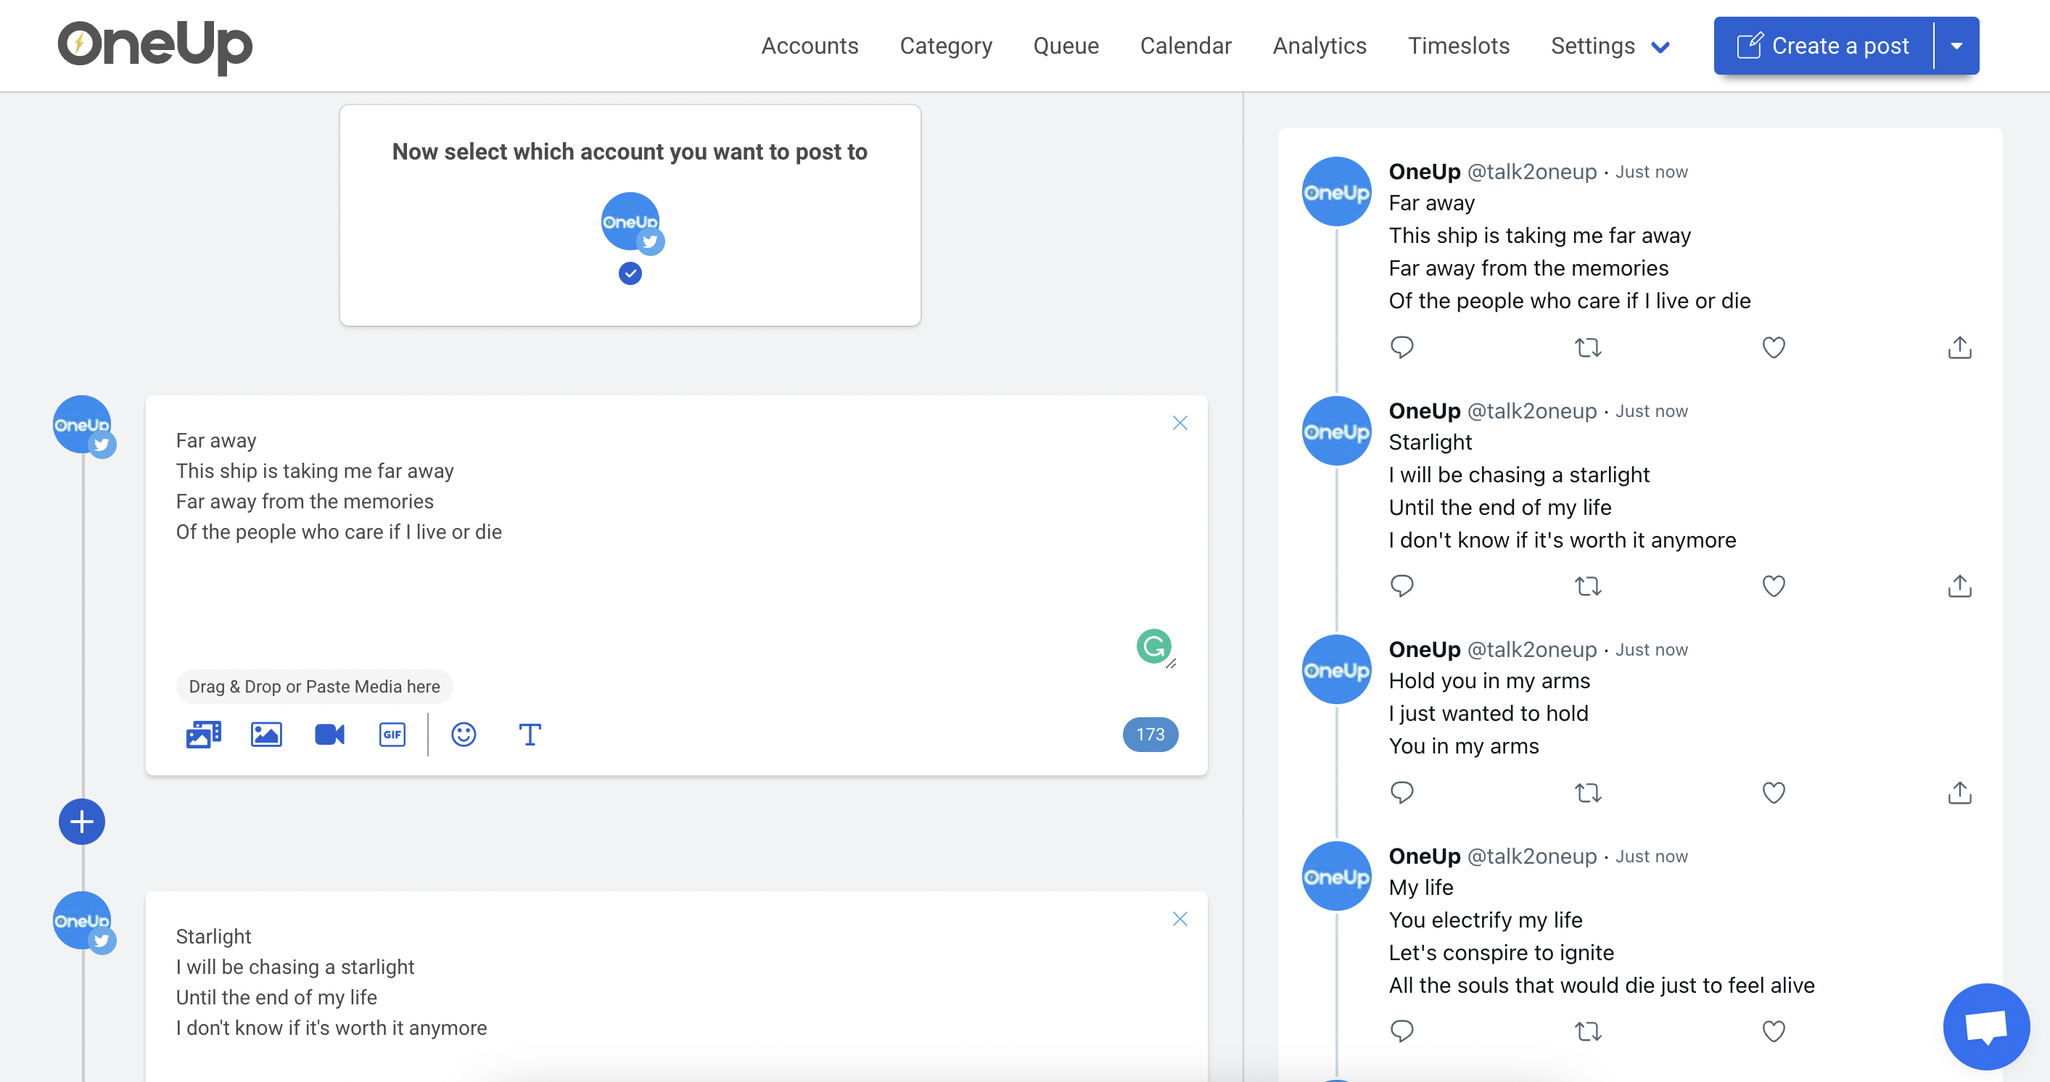
Task: Select the image upload icon
Action: (x=265, y=735)
